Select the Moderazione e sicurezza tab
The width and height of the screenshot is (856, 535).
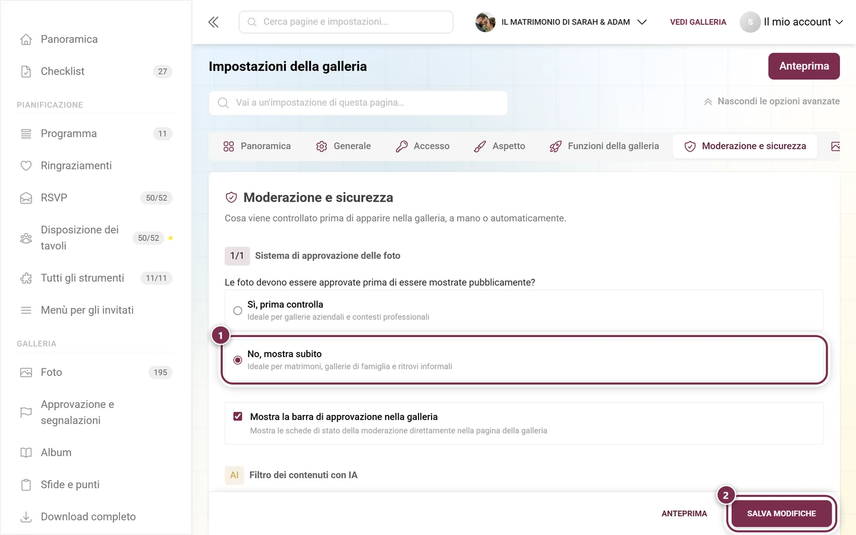click(745, 146)
